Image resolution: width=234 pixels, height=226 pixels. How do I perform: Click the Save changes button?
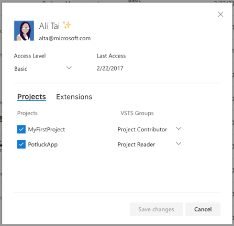point(156,209)
